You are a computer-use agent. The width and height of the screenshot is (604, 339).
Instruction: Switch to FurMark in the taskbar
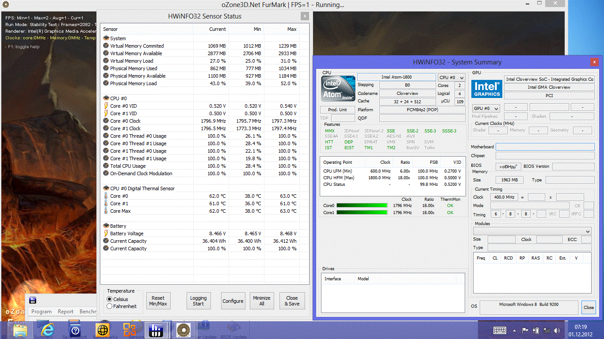pyautogui.click(x=183, y=330)
